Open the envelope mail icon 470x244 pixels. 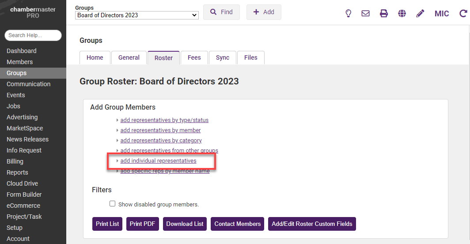pos(365,13)
